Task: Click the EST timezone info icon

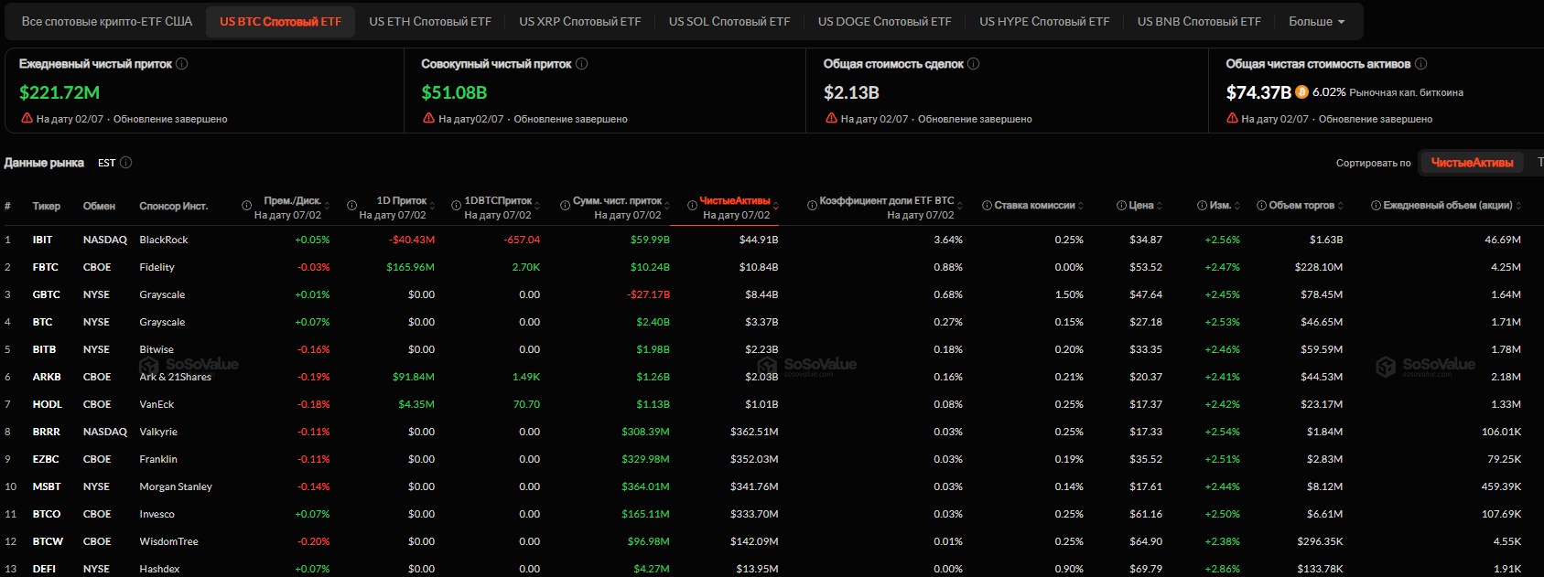Action: coord(126,163)
